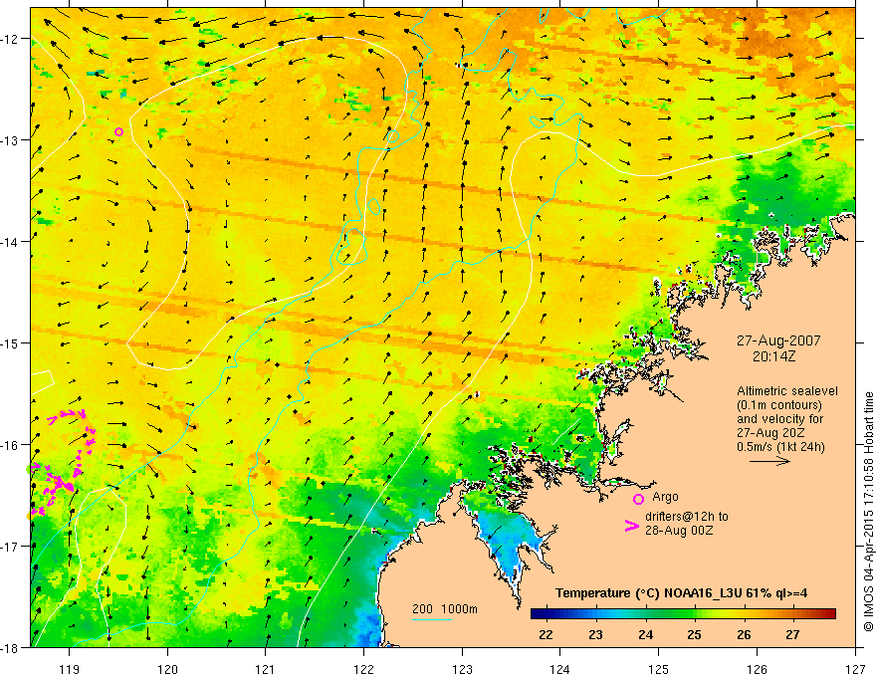Click latitude axis label -14
The height and width of the screenshot is (677, 876).
click(11, 242)
